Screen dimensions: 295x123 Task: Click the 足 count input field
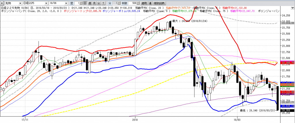pos(77,3)
